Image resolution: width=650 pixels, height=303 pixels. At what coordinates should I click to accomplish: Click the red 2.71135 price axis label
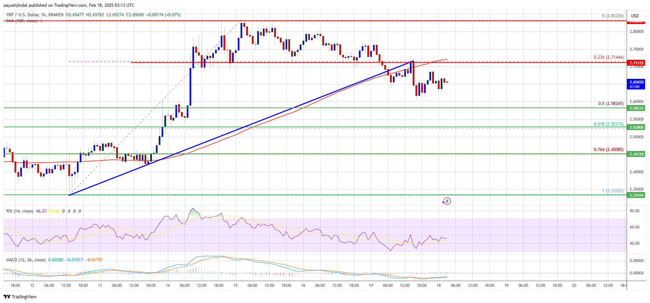tap(636, 63)
